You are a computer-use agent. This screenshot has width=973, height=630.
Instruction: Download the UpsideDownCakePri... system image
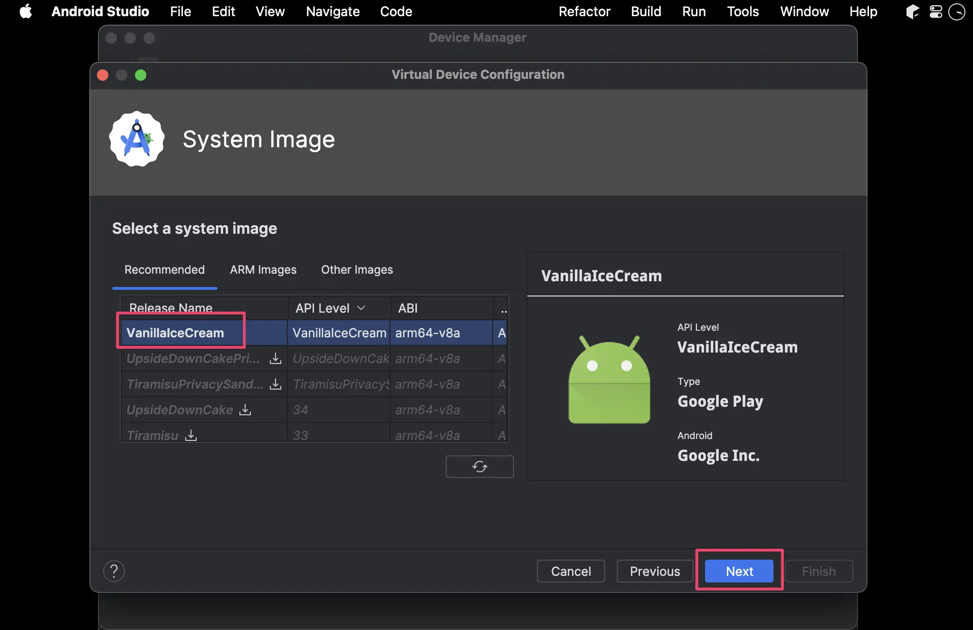tap(276, 358)
